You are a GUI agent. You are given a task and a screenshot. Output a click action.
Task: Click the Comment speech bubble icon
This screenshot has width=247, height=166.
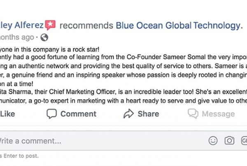pyautogui.click(x=51, y=114)
